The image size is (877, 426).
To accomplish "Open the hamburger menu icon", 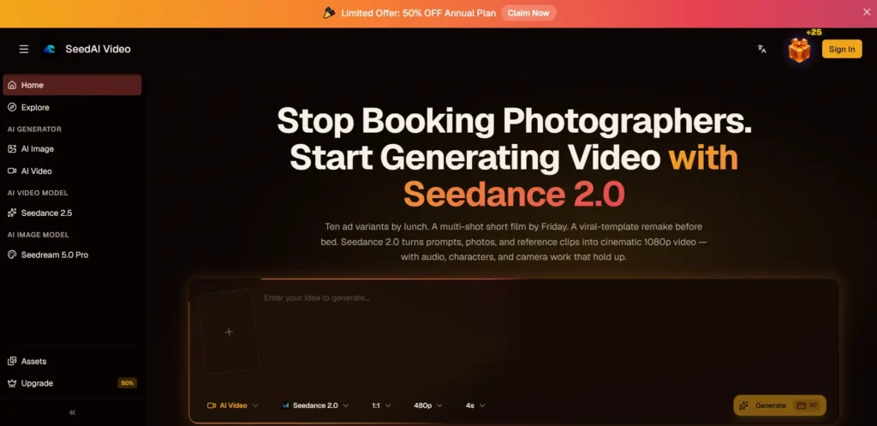I will click(24, 49).
